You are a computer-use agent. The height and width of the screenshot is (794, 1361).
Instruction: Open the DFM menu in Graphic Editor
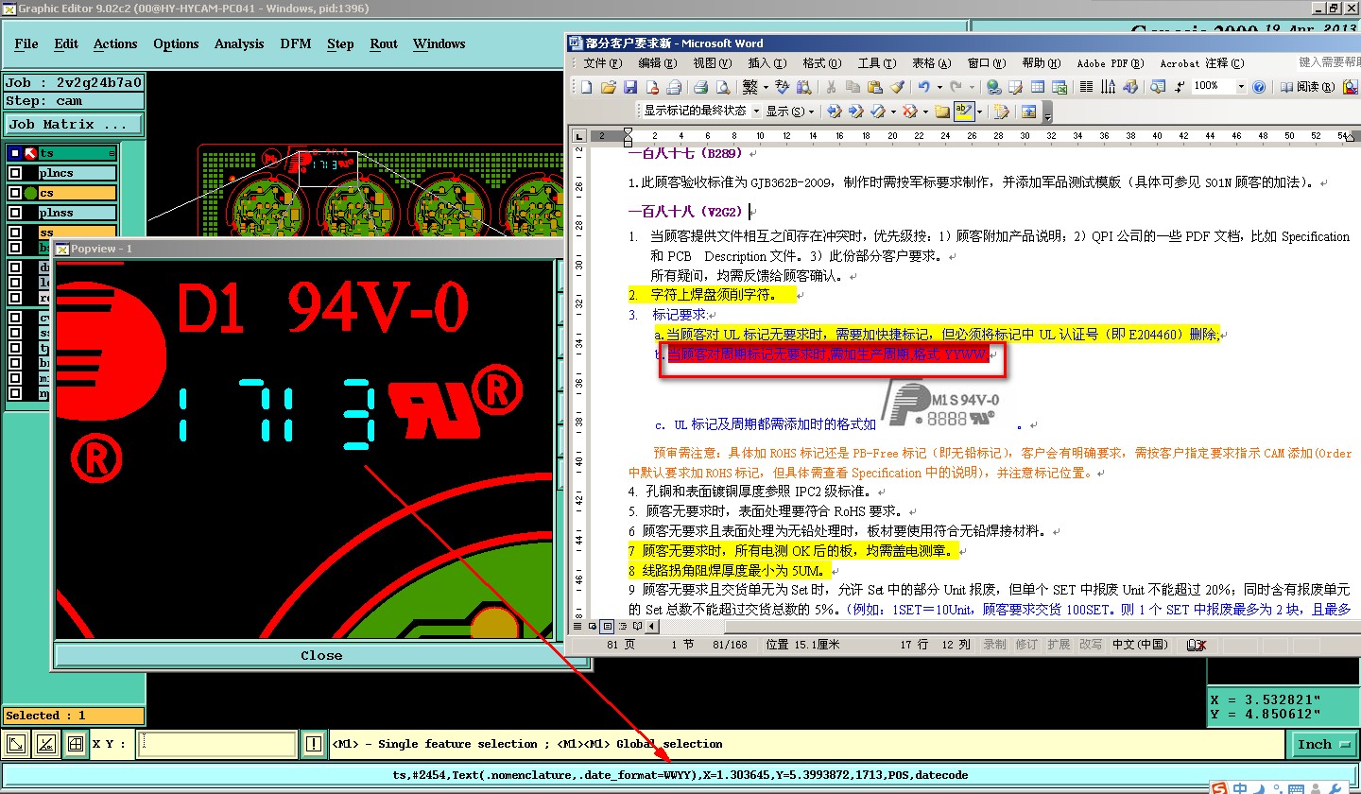click(296, 43)
